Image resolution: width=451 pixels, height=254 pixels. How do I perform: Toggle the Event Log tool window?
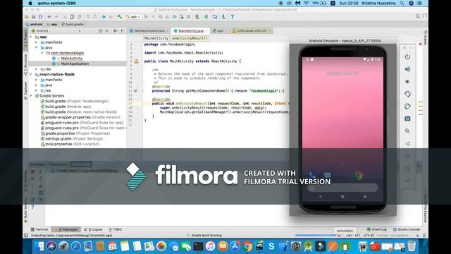click(x=376, y=229)
